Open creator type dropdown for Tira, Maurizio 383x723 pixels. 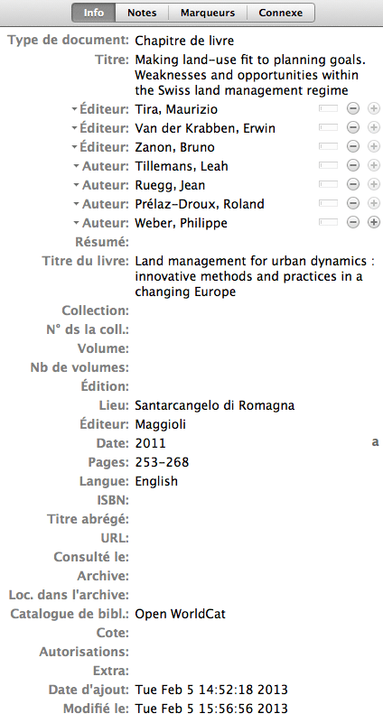[100, 109]
